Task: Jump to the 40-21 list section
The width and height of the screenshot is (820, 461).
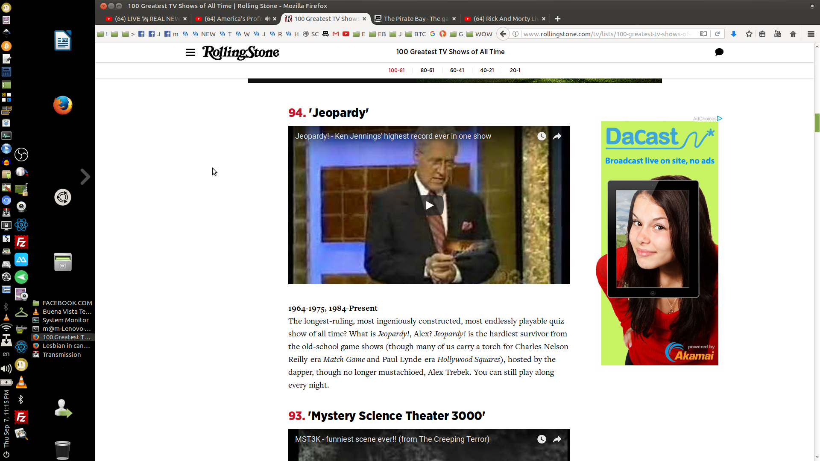Action: tap(487, 70)
